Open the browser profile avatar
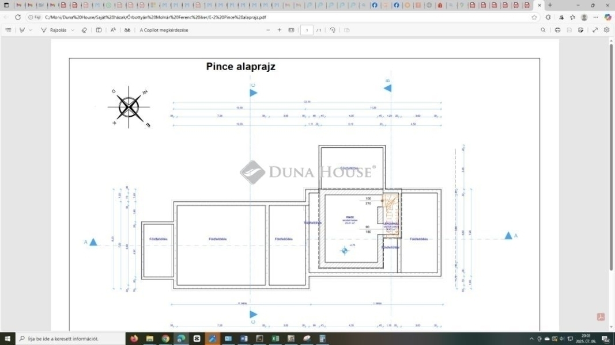 pos(584,17)
